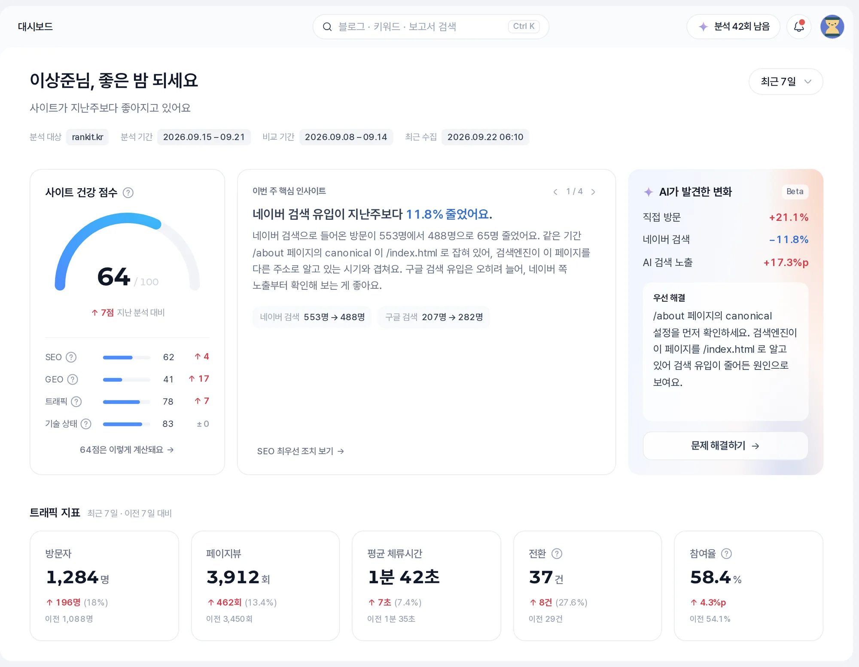Click the 페이지뷰 3,912회 card
Image resolution: width=859 pixels, height=667 pixels.
click(265, 585)
